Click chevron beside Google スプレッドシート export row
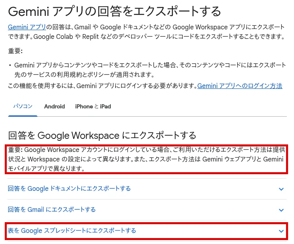Image resolution: width=294 pixels, height=244 pixels. [281, 231]
